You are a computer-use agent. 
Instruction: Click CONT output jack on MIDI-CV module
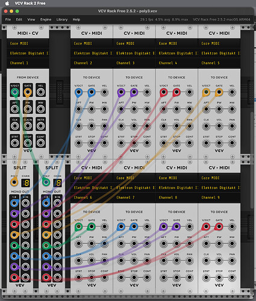[x=41, y=143]
